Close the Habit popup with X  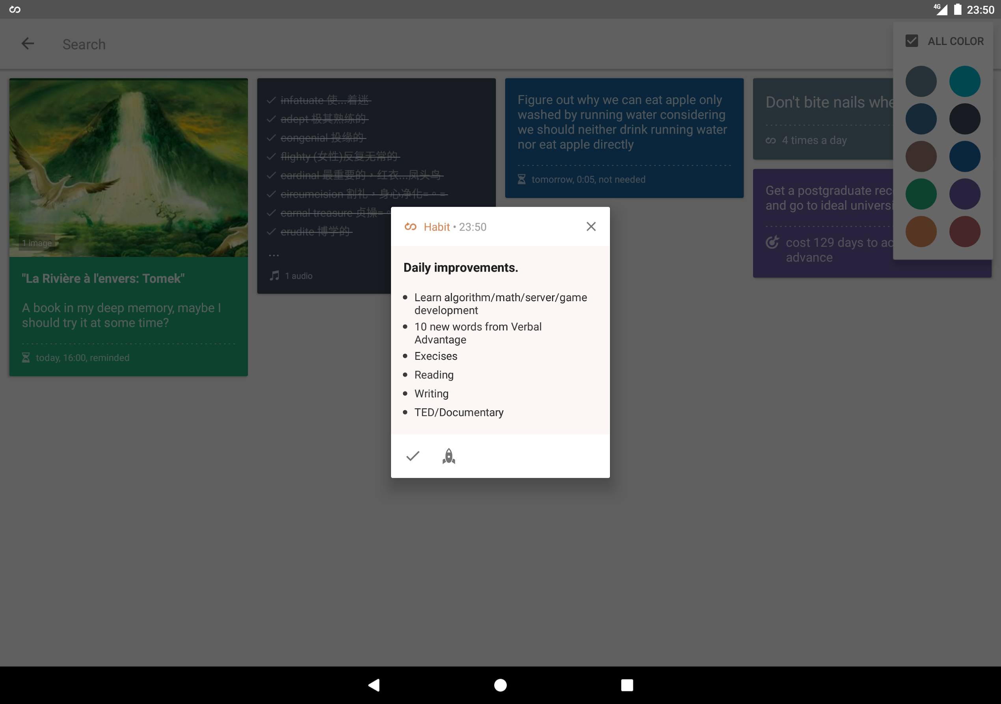[591, 226]
